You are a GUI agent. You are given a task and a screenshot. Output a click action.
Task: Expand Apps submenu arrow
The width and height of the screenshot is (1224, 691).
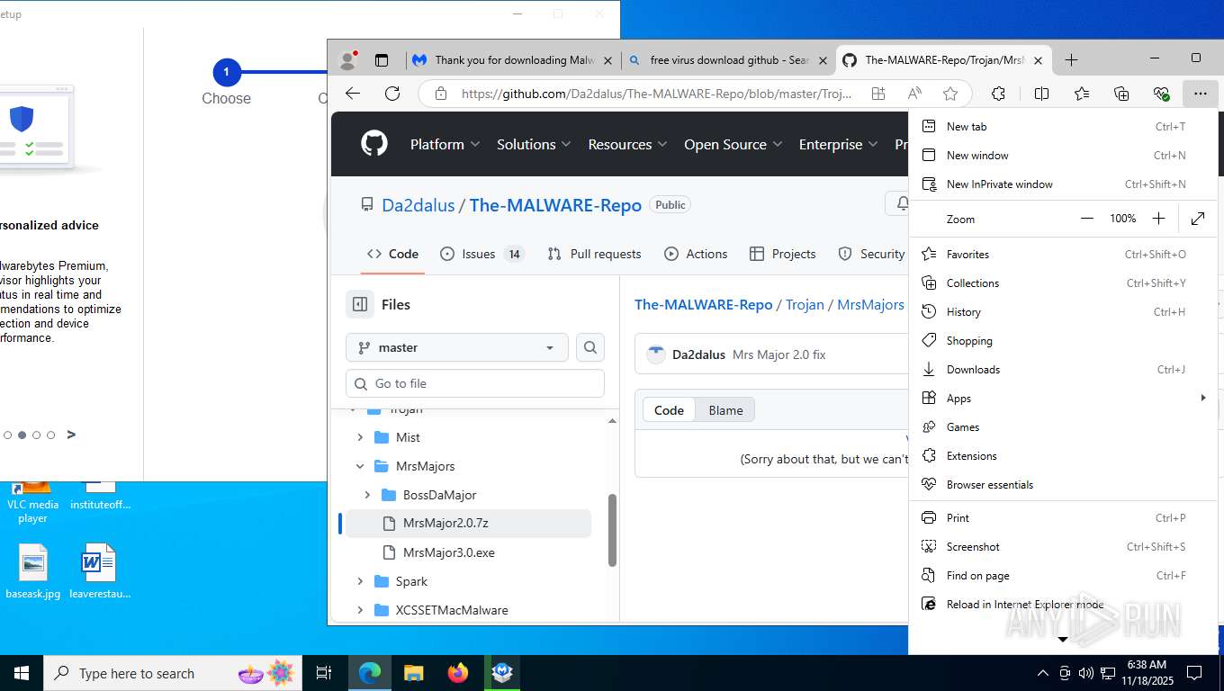(x=1203, y=398)
